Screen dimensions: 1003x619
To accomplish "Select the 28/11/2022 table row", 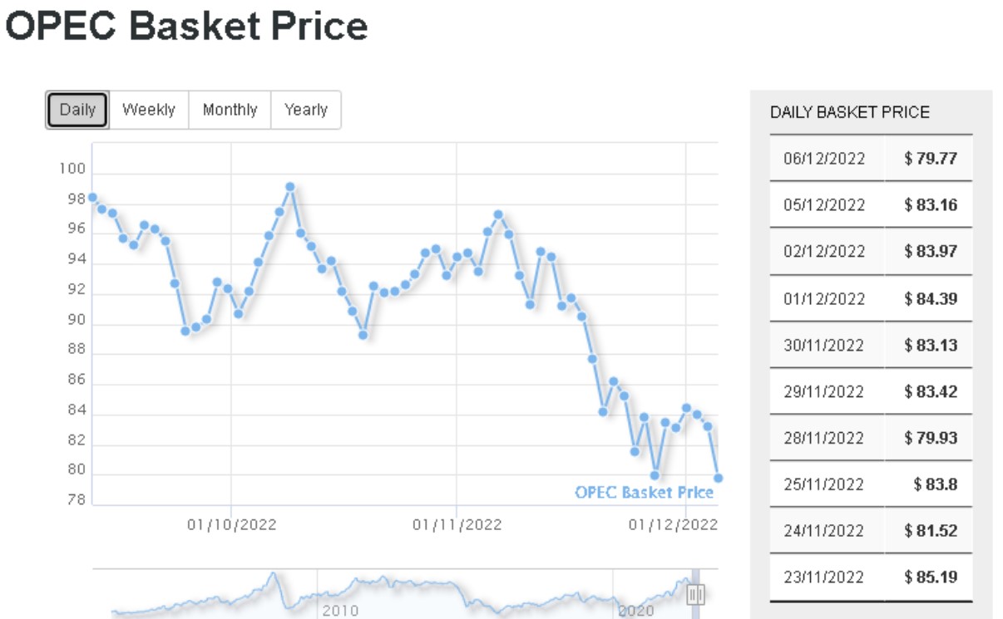I will (871, 438).
